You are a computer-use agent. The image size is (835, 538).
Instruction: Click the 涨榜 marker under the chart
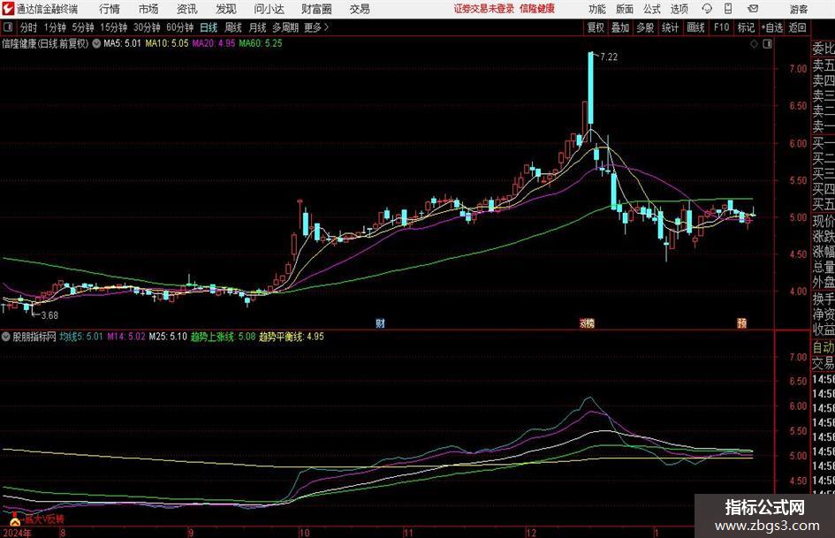click(587, 323)
